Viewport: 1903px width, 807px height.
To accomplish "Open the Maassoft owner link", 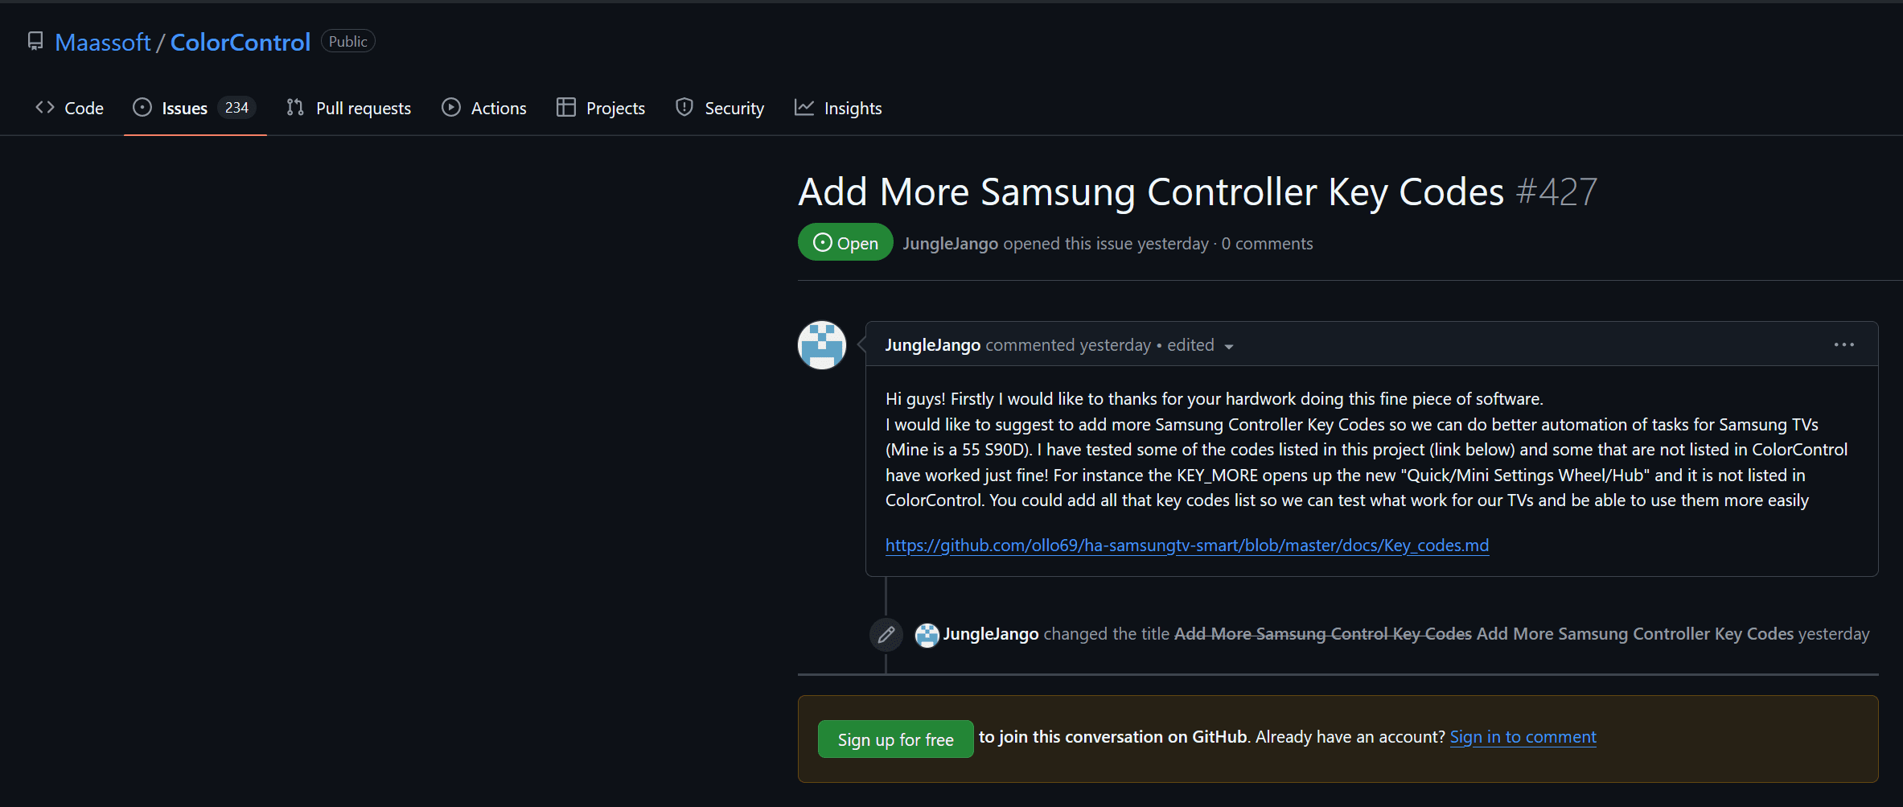I will tap(103, 42).
